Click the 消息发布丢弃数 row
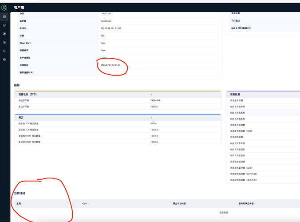 (263, 125)
